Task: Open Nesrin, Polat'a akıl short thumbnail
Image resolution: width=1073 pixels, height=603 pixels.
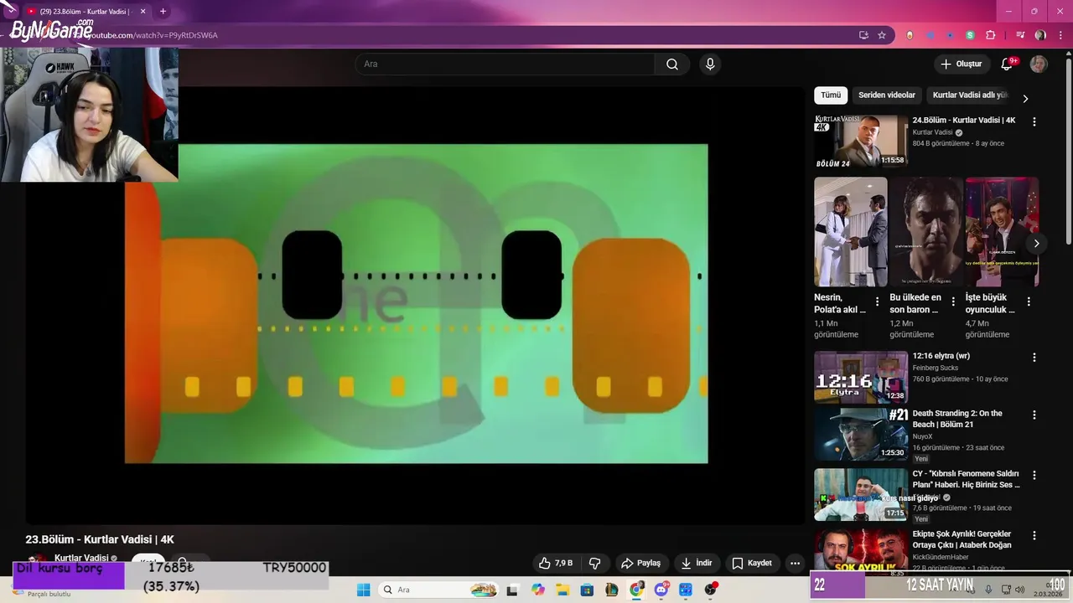Action: [x=851, y=232]
